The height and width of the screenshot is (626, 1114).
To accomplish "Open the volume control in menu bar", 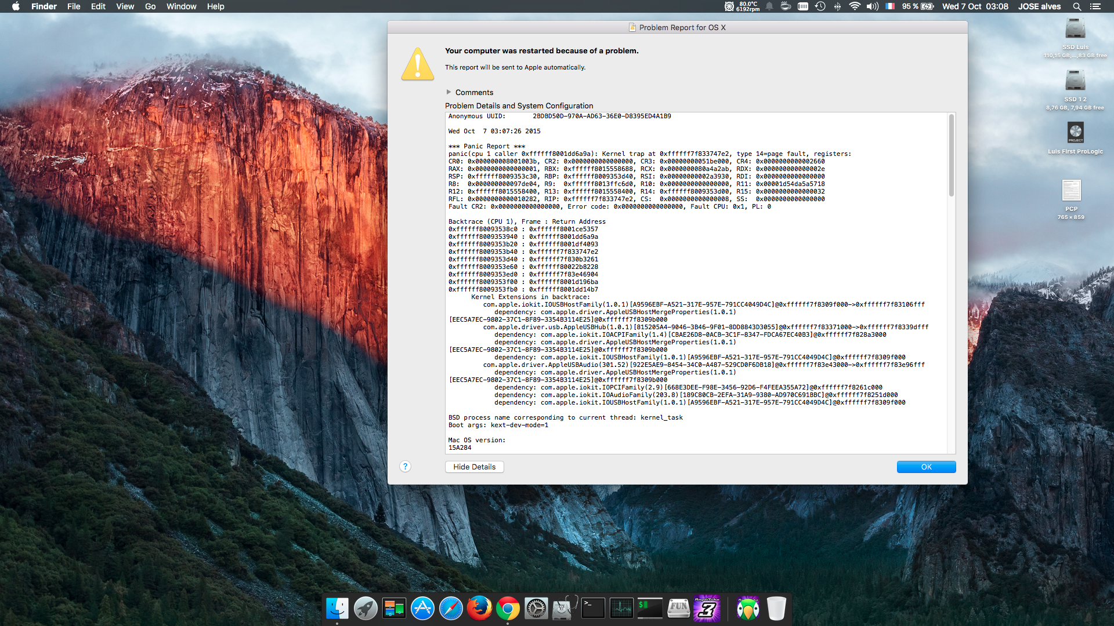I will pyautogui.click(x=872, y=6).
